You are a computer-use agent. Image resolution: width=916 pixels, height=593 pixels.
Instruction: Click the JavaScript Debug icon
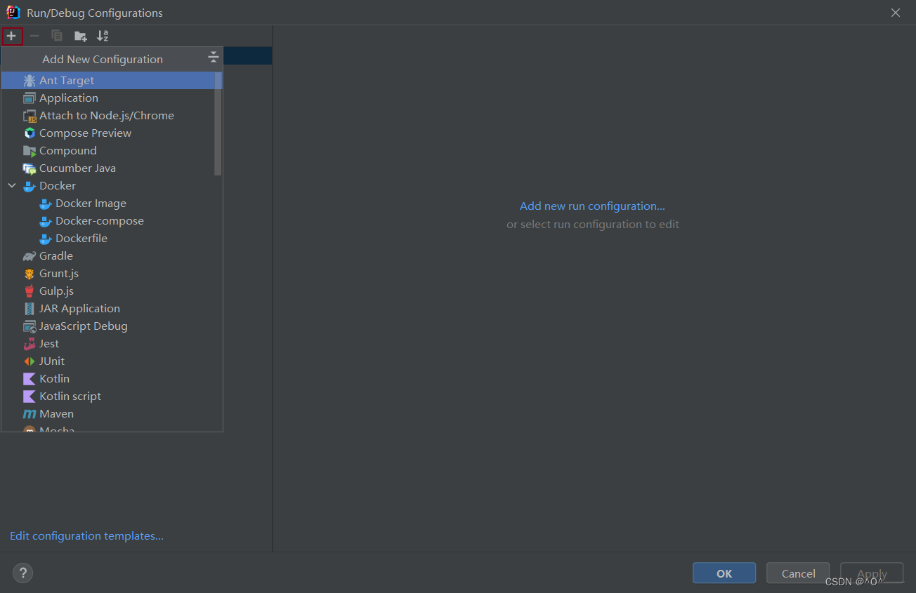(30, 326)
